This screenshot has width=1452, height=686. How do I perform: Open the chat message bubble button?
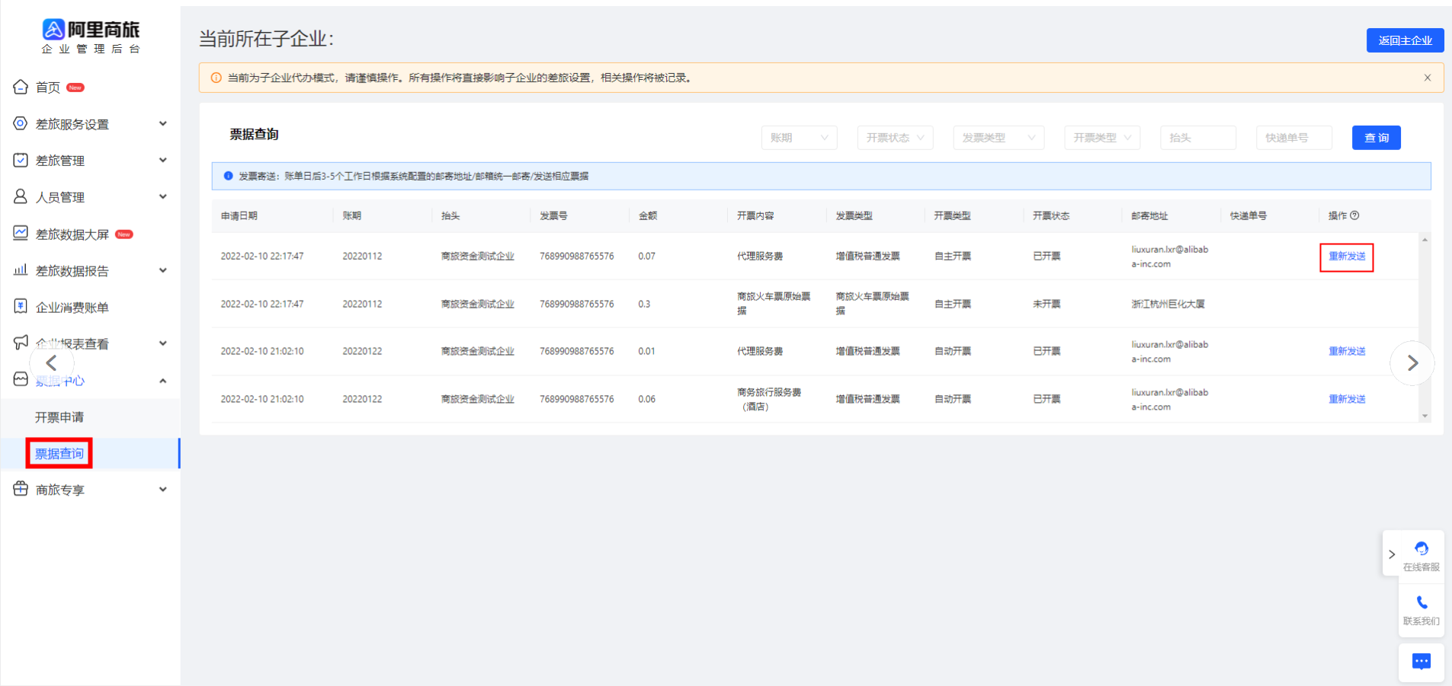(x=1422, y=662)
